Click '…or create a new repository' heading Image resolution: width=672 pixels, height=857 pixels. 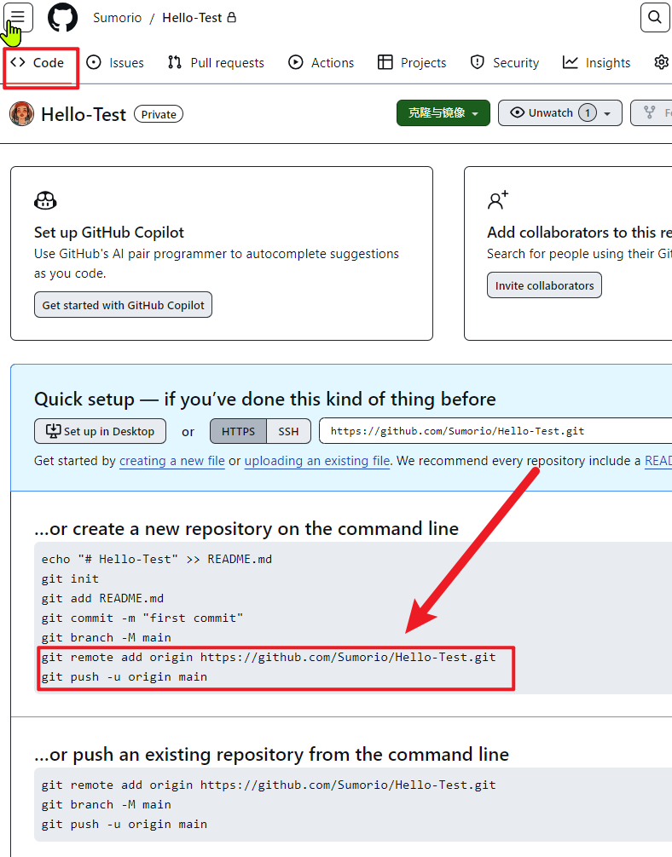(246, 528)
